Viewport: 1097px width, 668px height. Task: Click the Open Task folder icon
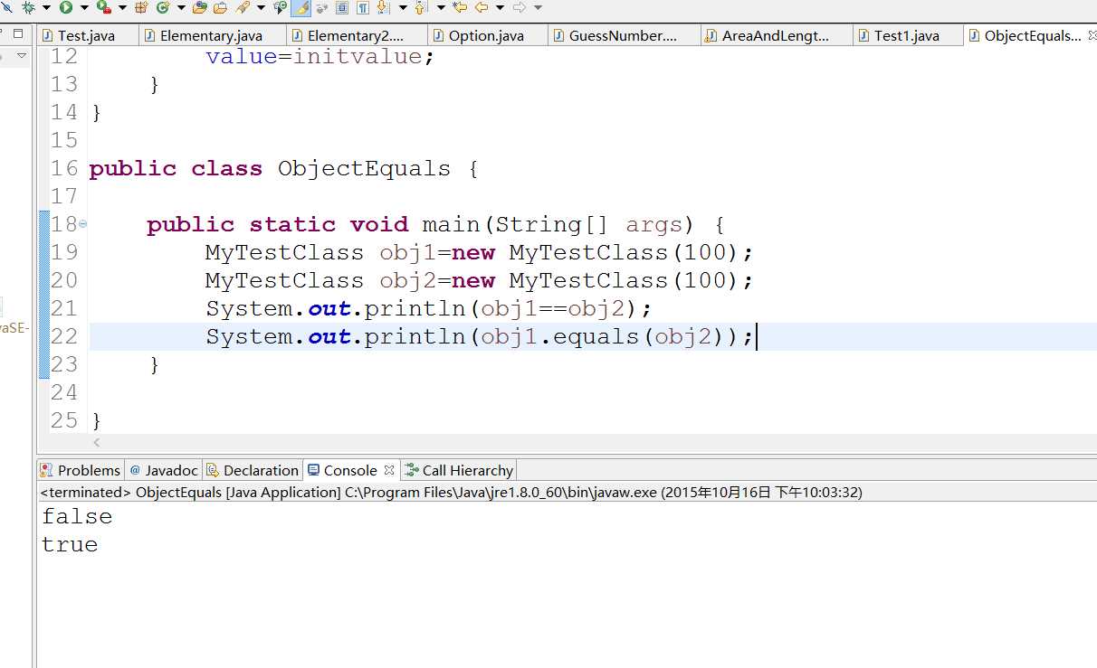(x=220, y=7)
